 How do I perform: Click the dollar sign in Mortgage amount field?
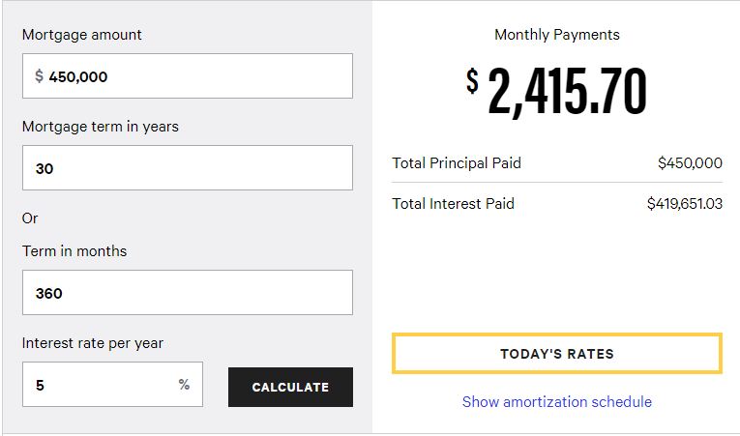39,76
